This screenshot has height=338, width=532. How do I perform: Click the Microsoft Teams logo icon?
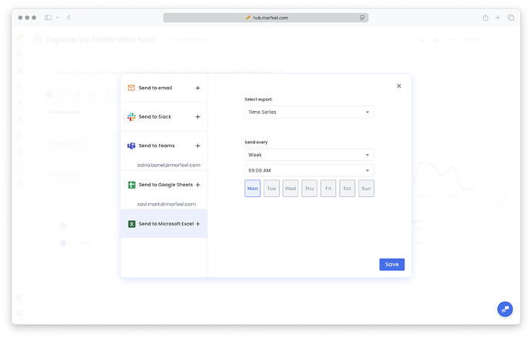131,146
